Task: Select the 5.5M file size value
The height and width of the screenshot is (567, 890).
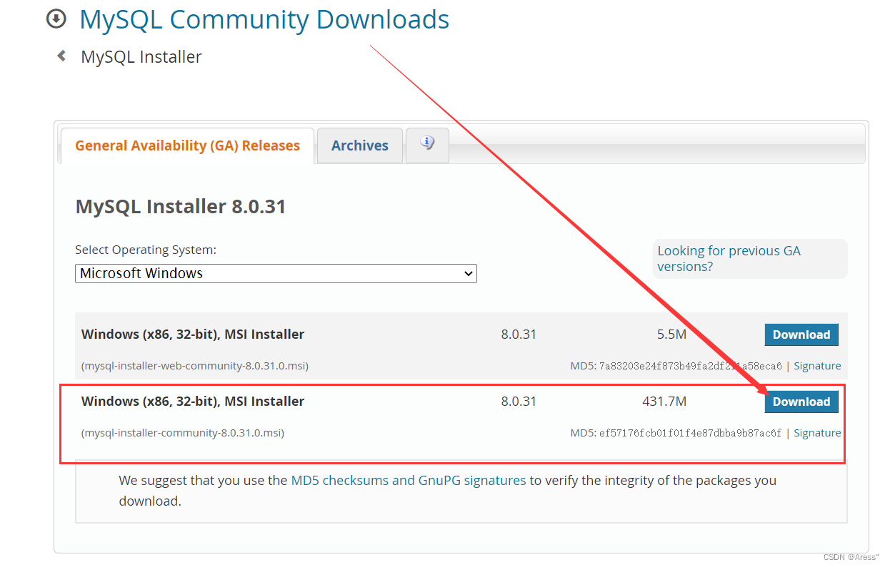Action: point(671,334)
